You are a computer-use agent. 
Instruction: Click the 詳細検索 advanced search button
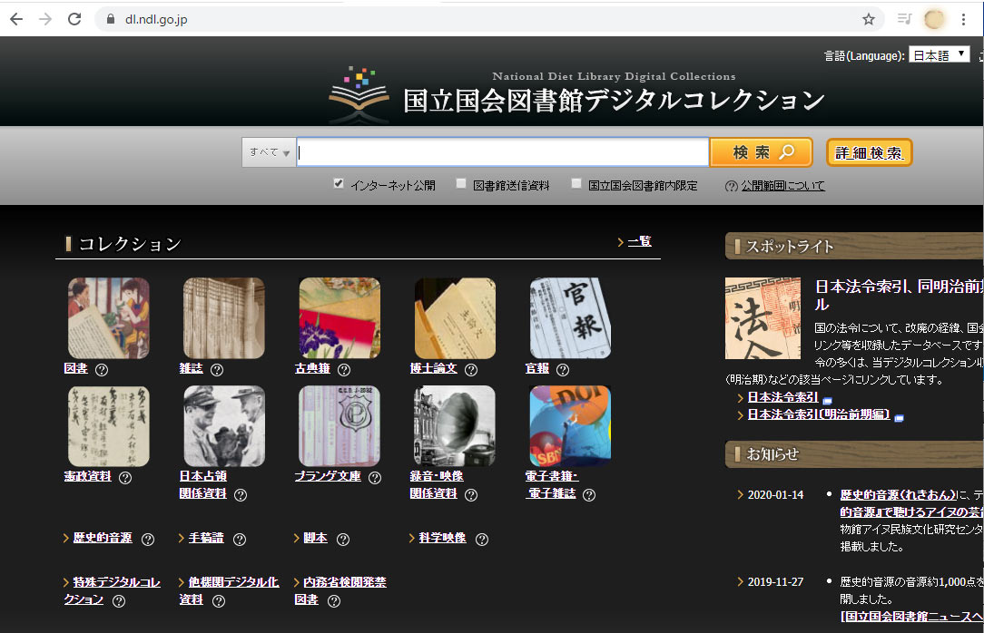coord(869,153)
